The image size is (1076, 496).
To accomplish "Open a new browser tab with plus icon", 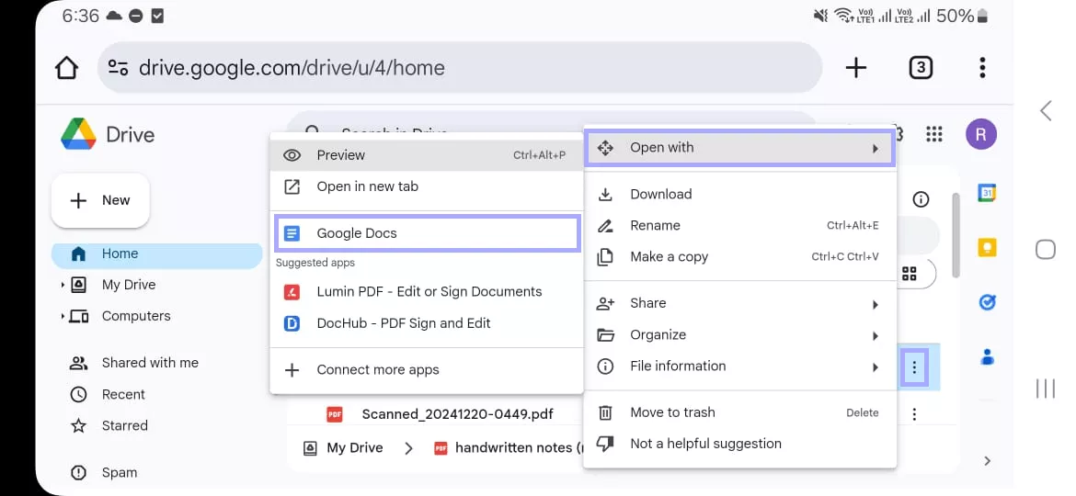I will point(855,68).
